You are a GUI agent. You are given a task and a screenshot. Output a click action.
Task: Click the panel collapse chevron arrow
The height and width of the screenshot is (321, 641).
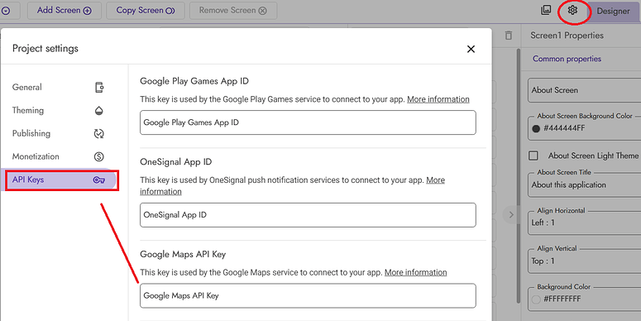[511, 214]
